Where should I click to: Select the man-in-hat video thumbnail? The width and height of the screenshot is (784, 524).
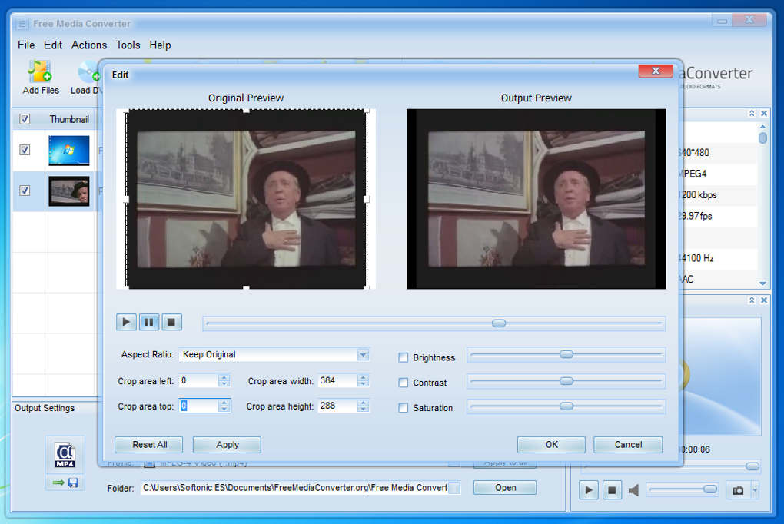(x=69, y=191)
